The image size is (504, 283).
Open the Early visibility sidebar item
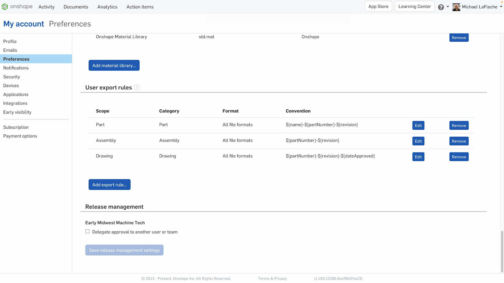[x=17, y=112]
